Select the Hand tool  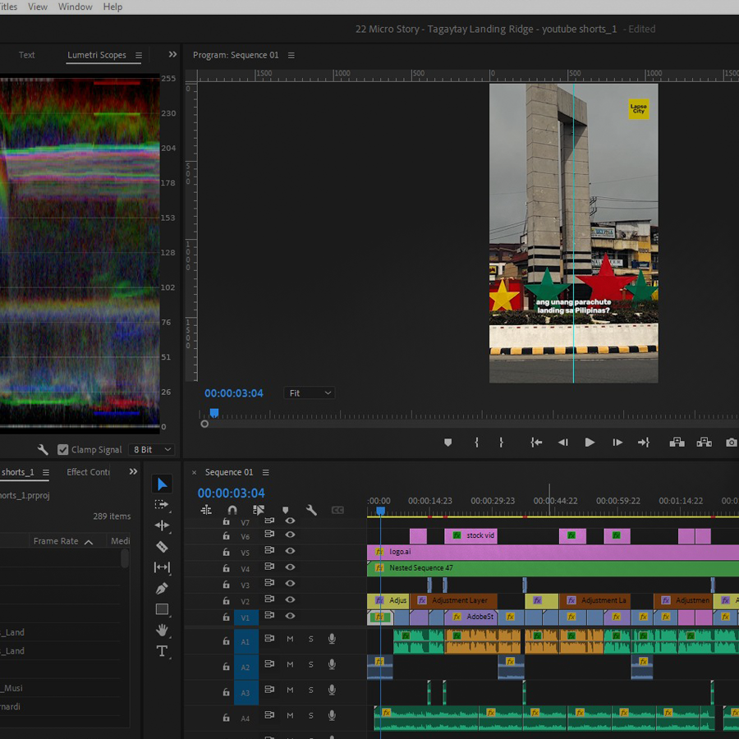pyautogui.click(x=162, y=630)
